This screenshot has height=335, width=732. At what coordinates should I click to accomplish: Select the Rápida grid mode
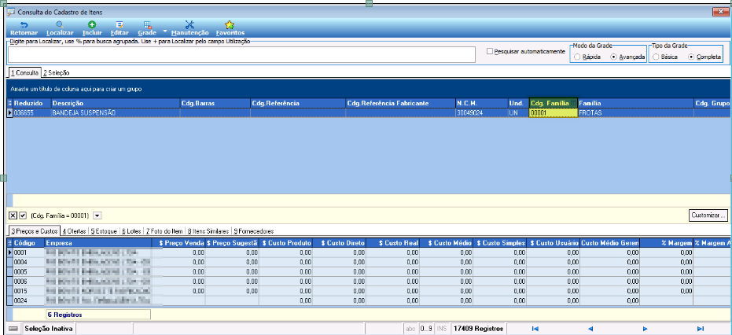tap(577, 57)
